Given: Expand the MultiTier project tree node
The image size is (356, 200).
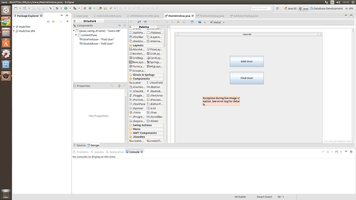Looking at the screenshot, I should [x=14, y=27].
